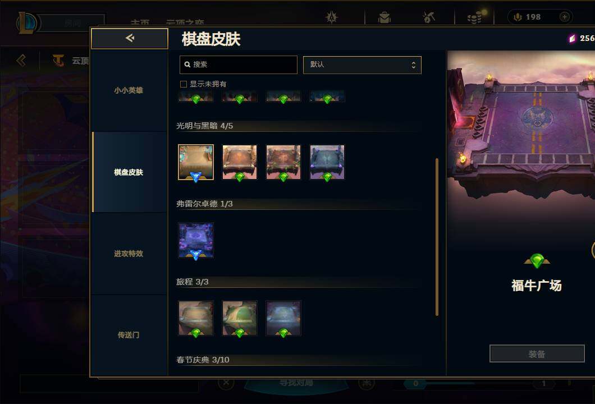Image resolution: width=595 pixels, height=404 pixels.
Task: Open the store coins icon
Action: [x=474, y=17]
